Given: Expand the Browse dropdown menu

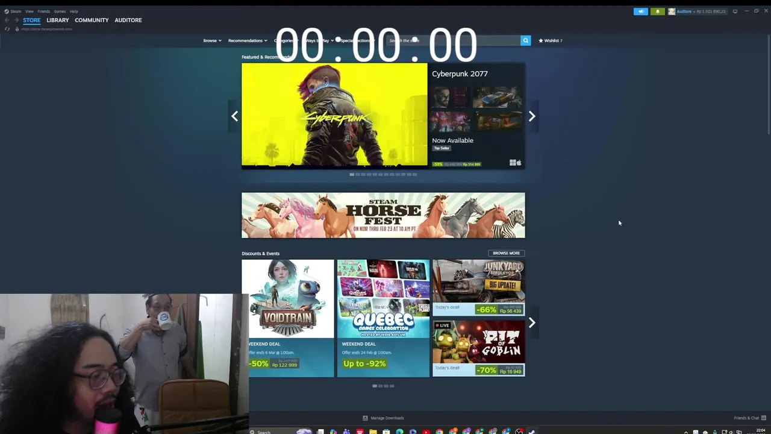Looking at the screenshot, I should click(212, 40).
